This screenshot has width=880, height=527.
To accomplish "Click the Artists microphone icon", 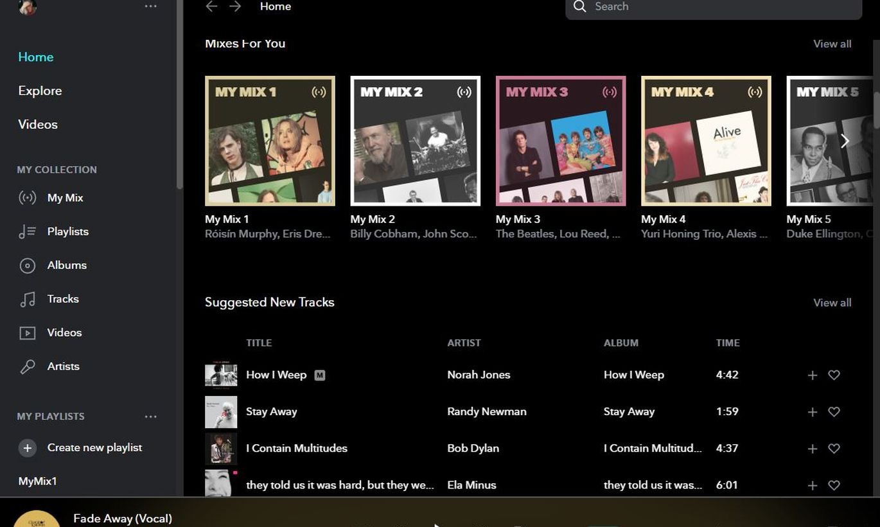I will [x=27, y=366].
